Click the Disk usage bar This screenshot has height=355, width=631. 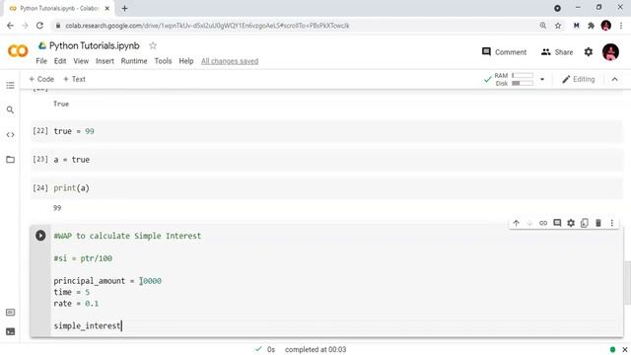click(x=523, y=83)
